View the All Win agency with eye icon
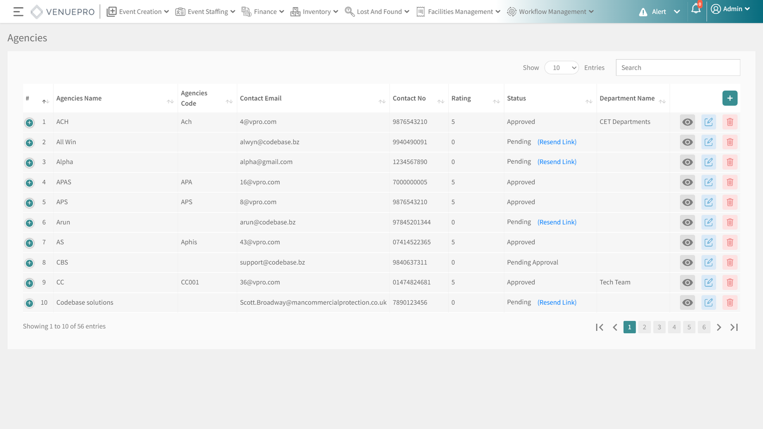This screenshot has width=763, height=429. click(687, 142)
